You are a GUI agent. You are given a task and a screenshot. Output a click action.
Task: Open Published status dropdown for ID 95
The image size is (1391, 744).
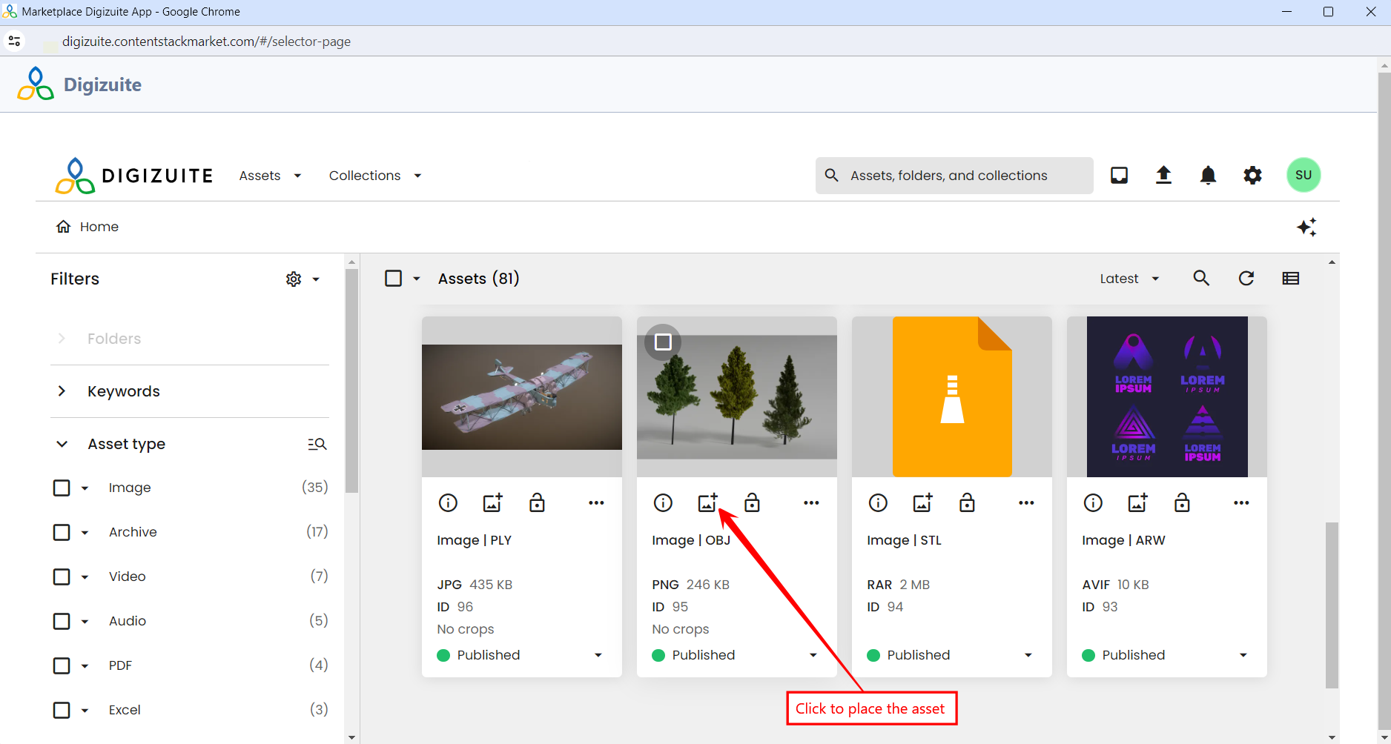[x=813, y=655]
